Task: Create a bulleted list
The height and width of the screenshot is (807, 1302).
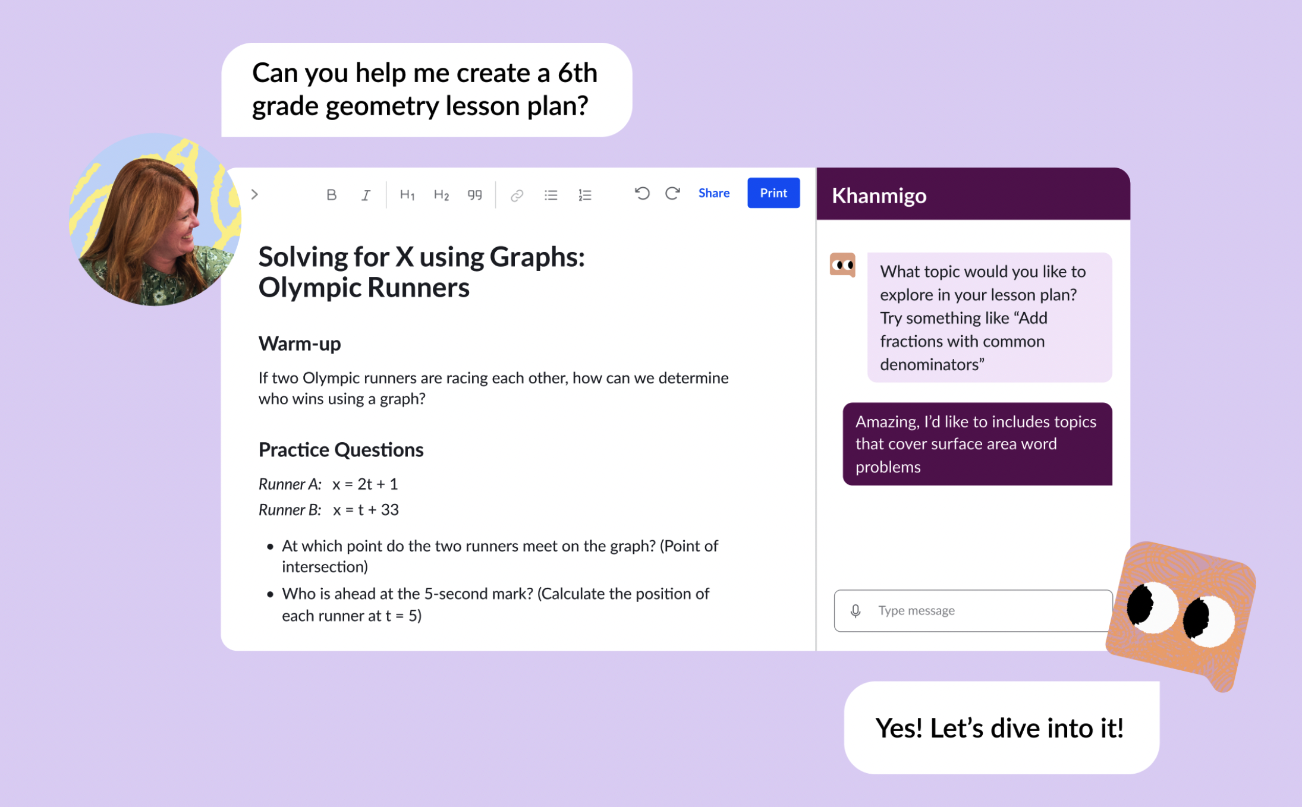Action: [551, 194]
